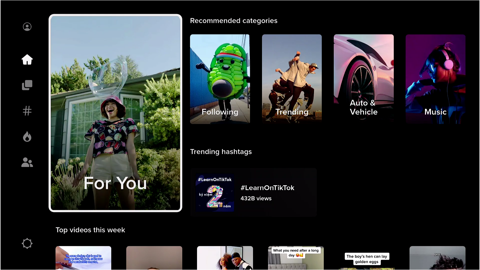The image size is (480, 270).
Task: Open the Trending category tile
Action: [292, 79]
